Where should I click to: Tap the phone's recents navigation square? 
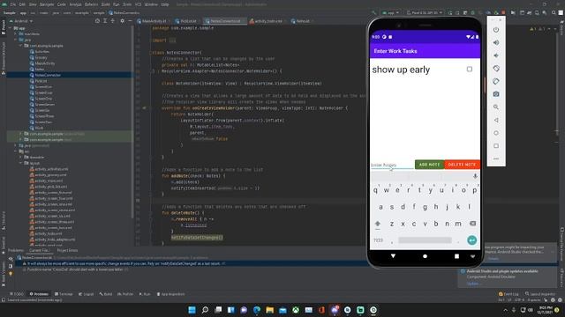pos(456,256)
